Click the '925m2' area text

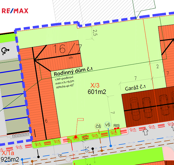10,160
